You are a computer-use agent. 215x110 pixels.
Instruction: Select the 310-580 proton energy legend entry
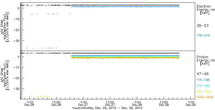(203, 86)
